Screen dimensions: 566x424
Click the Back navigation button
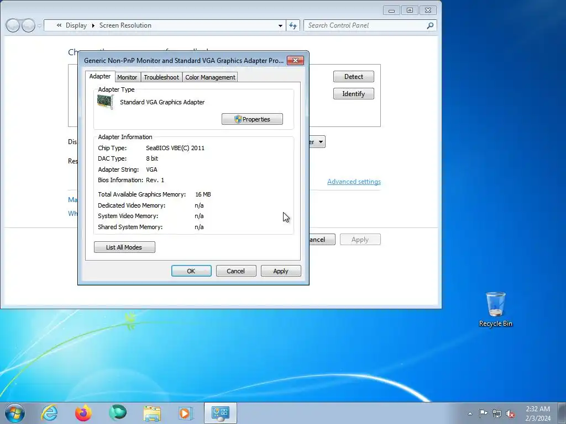pyautogui.click(x=13, y=25)
